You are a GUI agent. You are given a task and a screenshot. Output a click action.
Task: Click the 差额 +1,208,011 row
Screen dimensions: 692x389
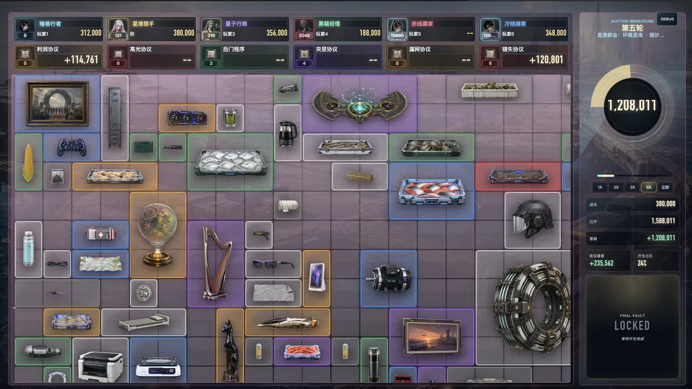pyautogui.click(x=632, y=237)
